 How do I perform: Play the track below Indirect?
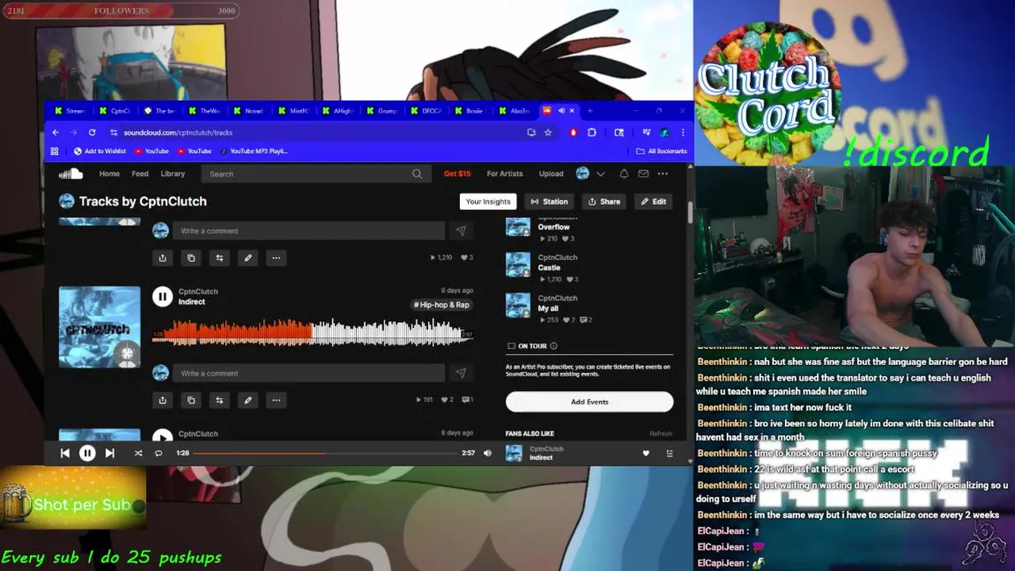coord(162,436)
